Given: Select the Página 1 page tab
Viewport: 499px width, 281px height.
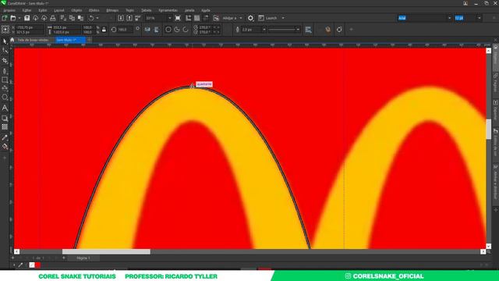Looking at the screenshot, I should [83, 258].
